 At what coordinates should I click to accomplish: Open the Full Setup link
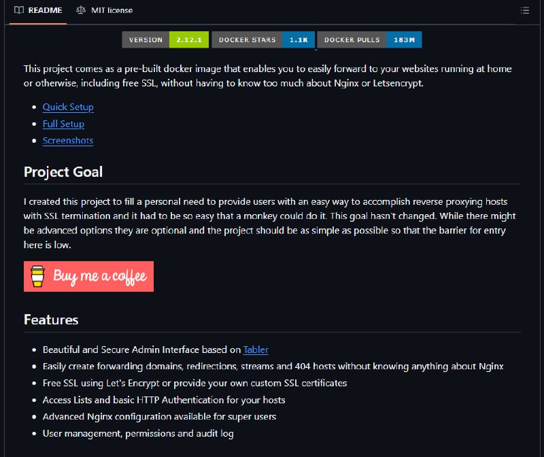(x=63, y=124)
